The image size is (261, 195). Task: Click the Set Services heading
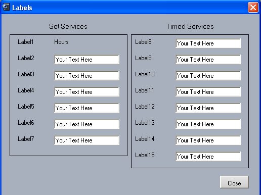pyautogui.click(x=68, y=26)
